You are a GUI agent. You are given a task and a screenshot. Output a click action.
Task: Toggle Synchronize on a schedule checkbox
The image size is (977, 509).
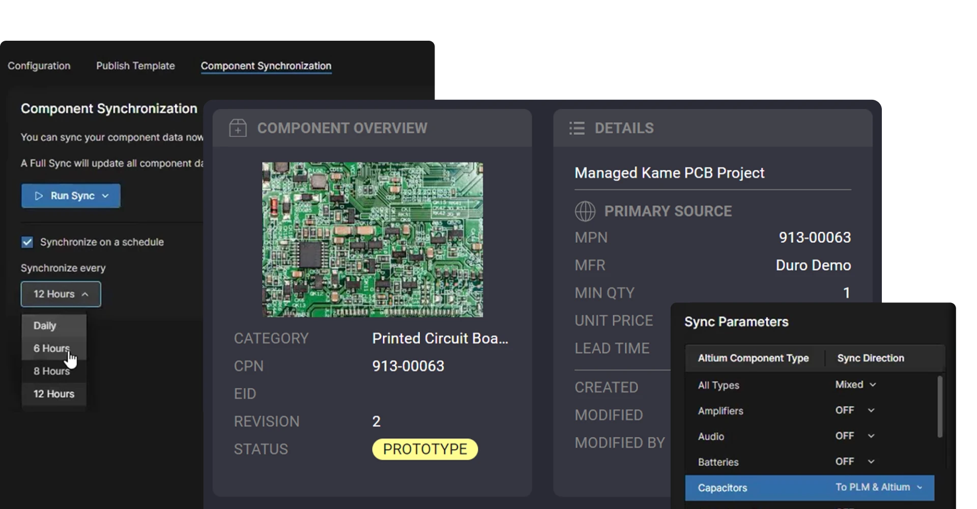click(27, 242)
